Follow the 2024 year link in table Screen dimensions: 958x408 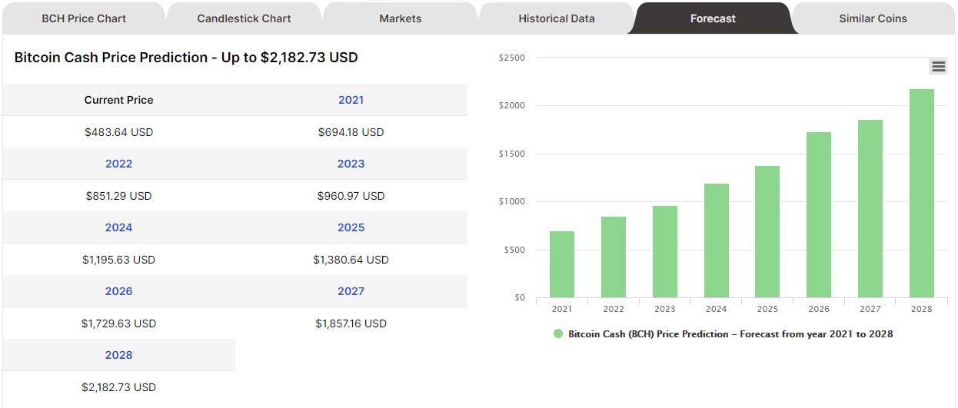[118, 227]
